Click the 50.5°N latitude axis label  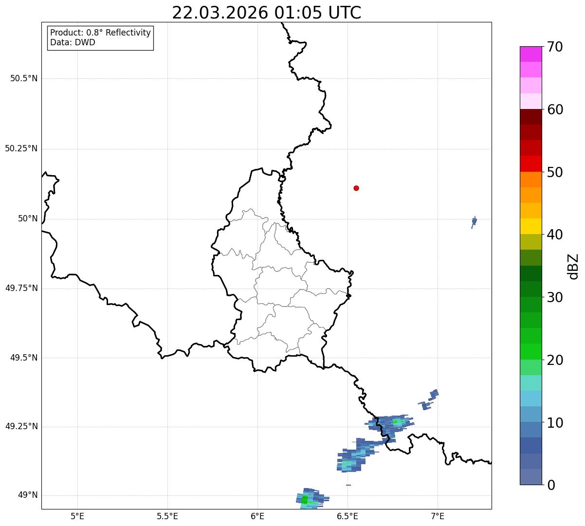(x=24, y=78)
